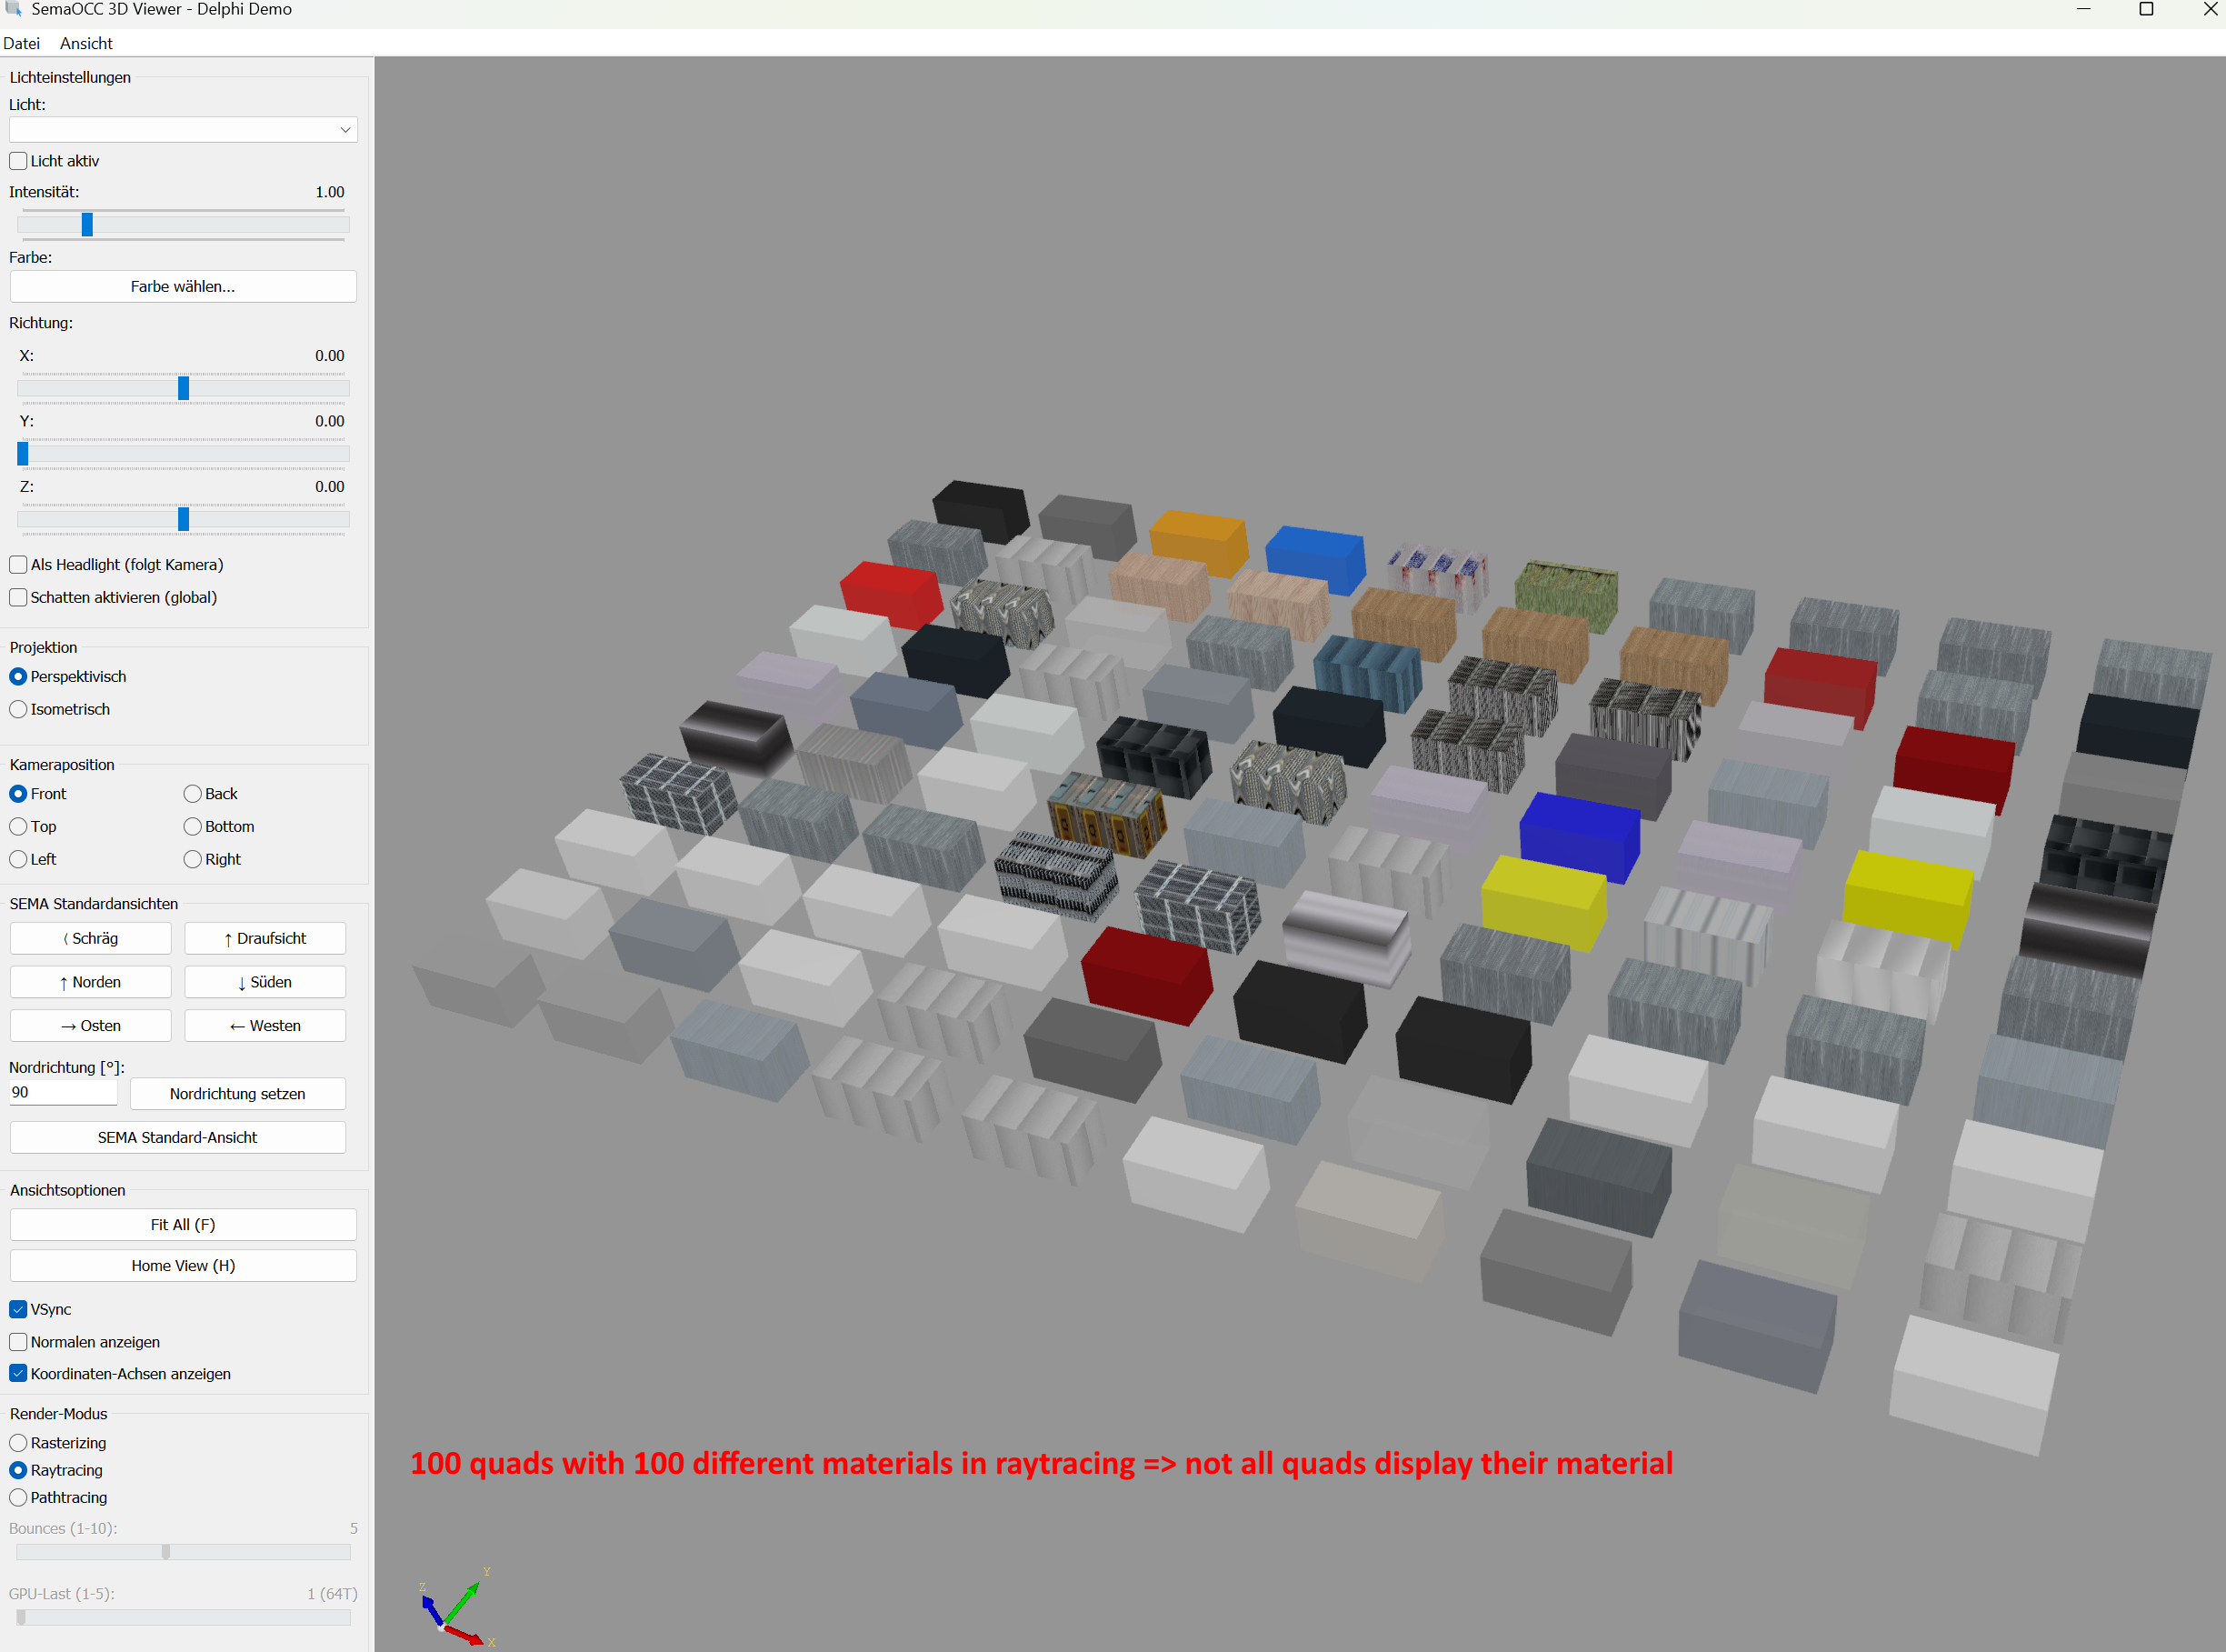Enable the Licht aktiv checkbox
The width and height of the screenshot is (2226, 1652).
click(18, 161)
